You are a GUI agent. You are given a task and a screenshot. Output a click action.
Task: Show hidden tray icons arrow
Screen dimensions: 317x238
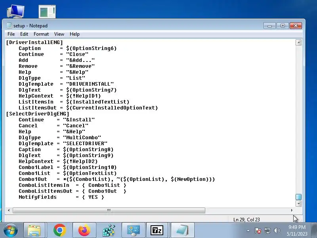click(248, 230)
